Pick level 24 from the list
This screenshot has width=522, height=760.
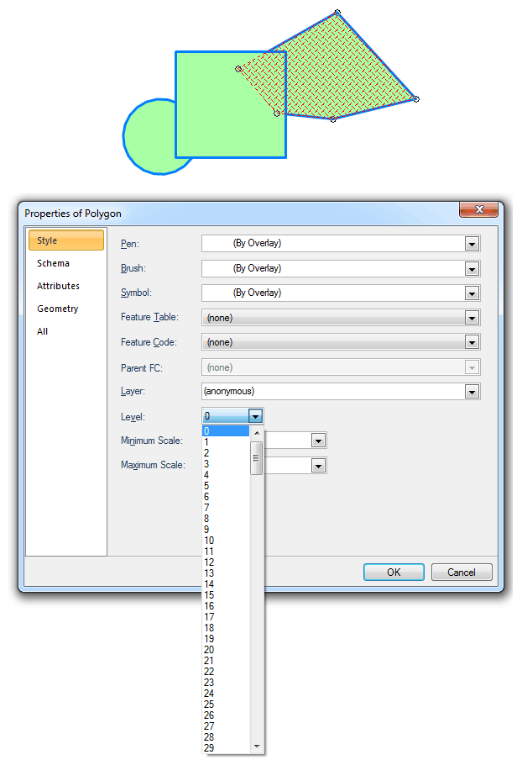226,693
